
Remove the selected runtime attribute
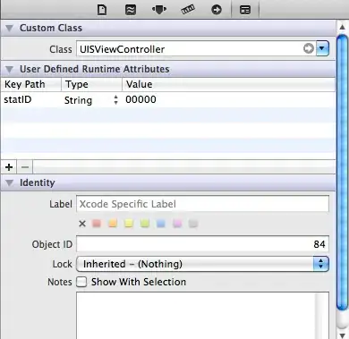tap(25, 167)
